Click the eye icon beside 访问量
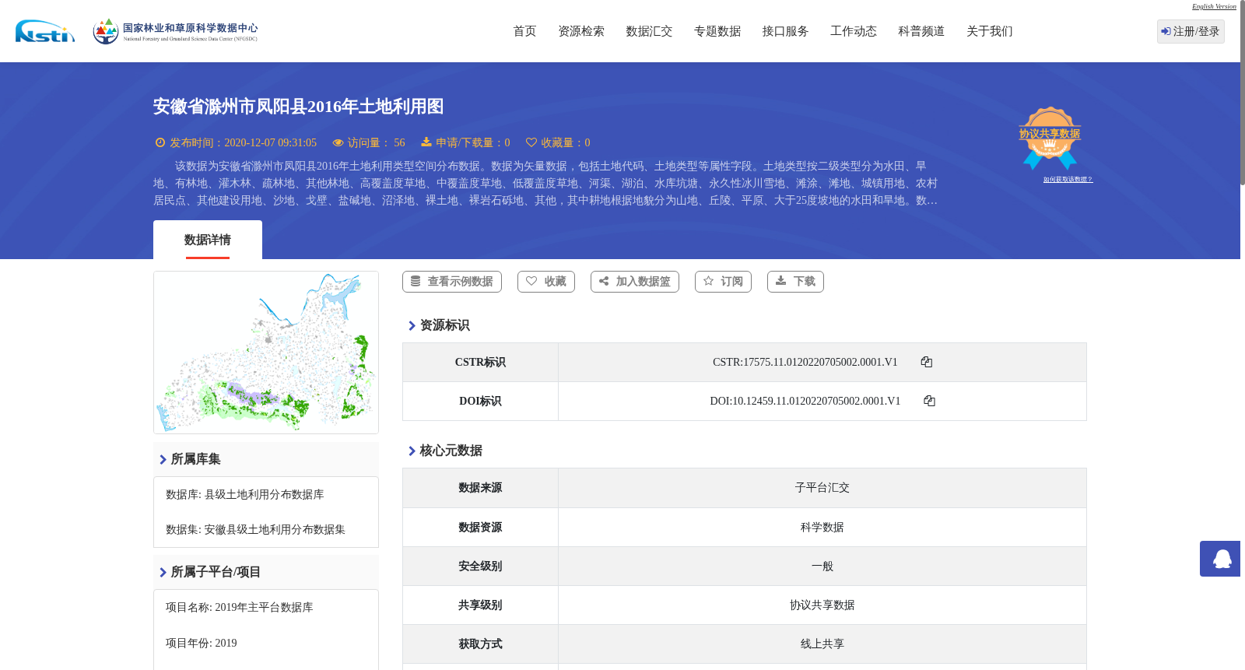This screenshot has width=1245, height=670. pos(338,142)
